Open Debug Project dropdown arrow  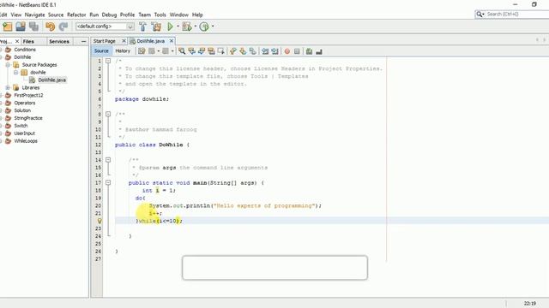(x=195, y=27)
